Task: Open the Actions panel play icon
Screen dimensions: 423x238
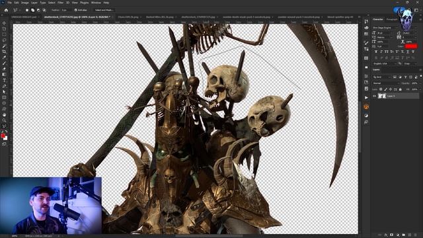Action: click(366, 97)
